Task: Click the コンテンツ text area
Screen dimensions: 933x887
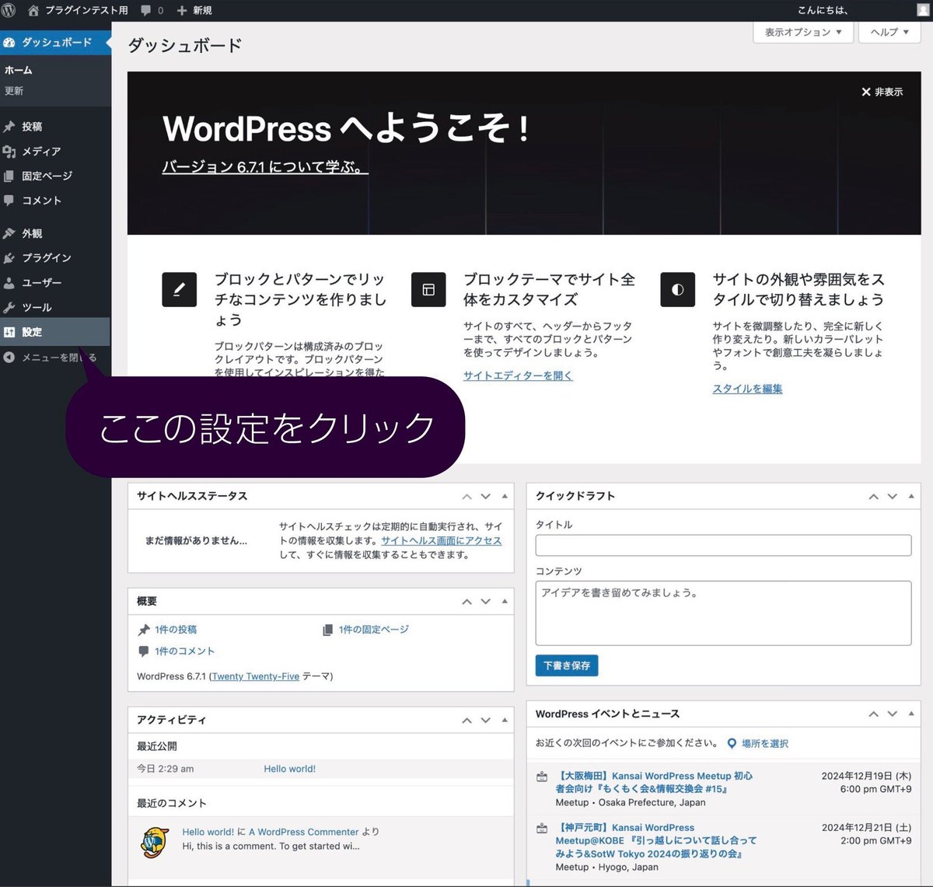Action: 723,613
